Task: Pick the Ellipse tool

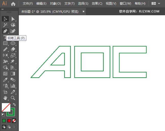Action: 13,43
